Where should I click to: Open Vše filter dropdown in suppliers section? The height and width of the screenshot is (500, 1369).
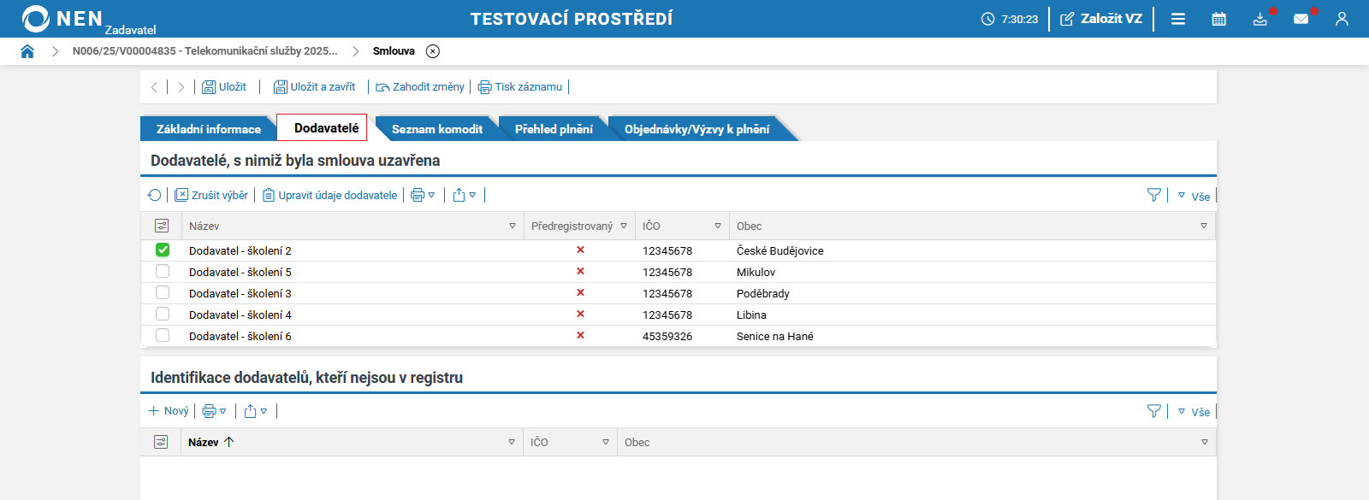click(x=1194, y=196)
